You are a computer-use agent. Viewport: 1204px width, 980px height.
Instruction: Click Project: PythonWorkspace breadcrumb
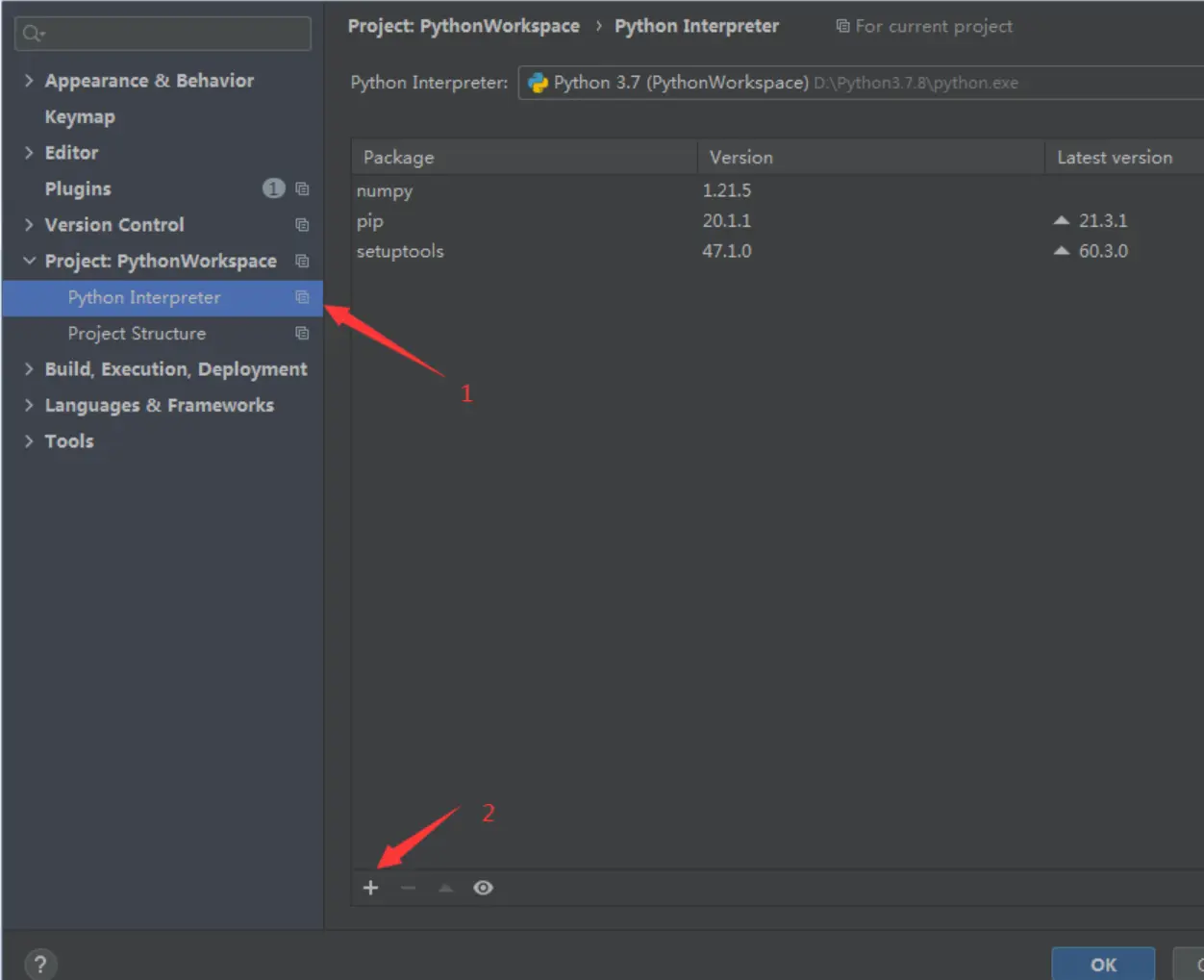(464, 26)
